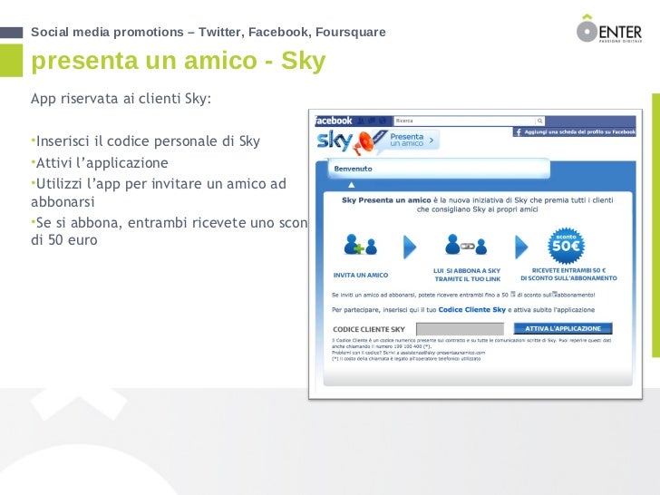The width and height of the screenshot is (660, 495).
Task: Select the Benvenuto tab
Action: point(439,169)
